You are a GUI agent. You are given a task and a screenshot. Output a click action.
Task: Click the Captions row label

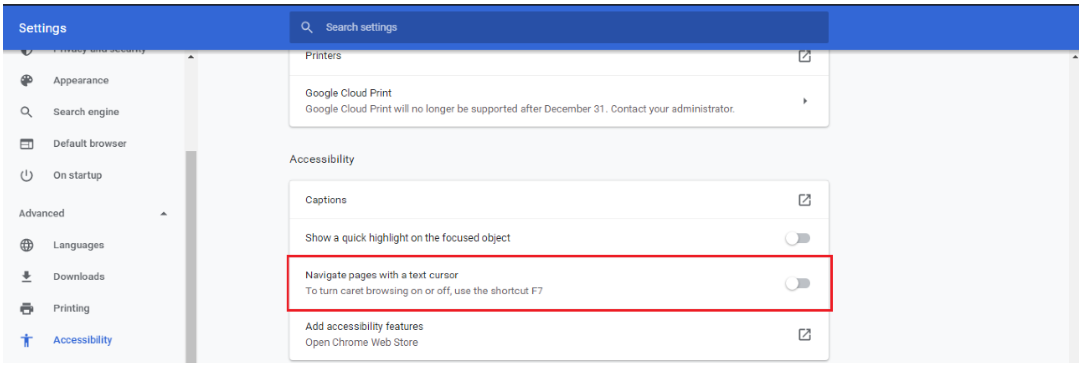pyautogui.click(x=326, y=200)
